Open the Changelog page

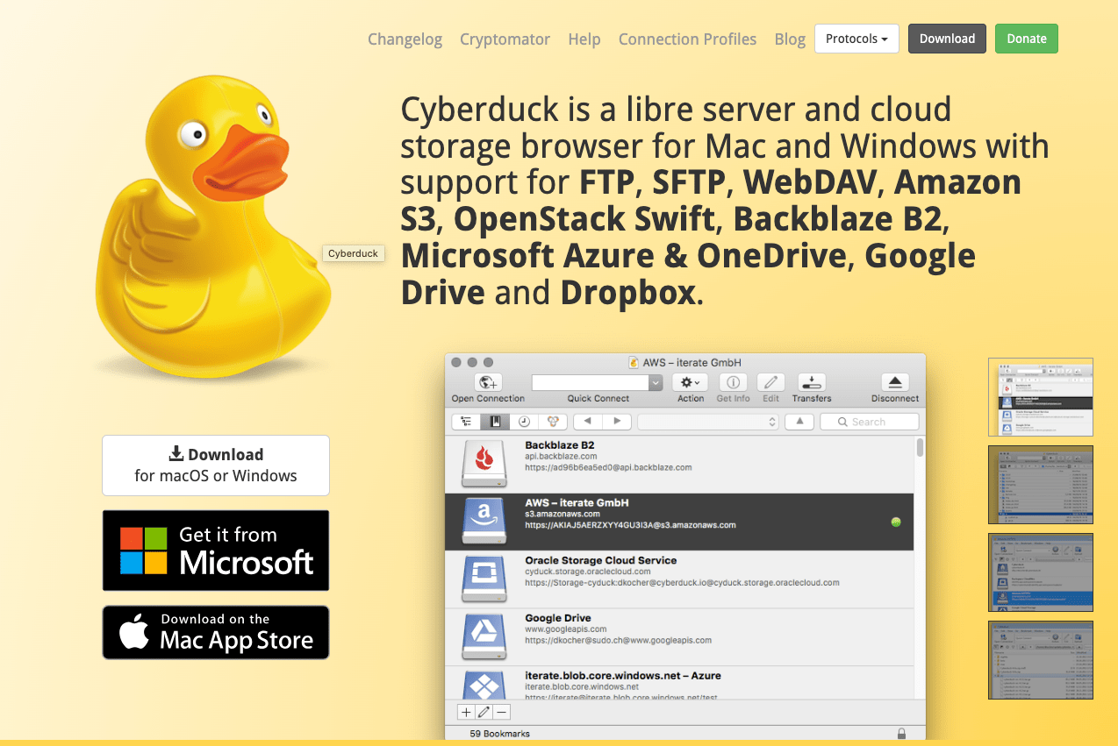coord(405,39)
